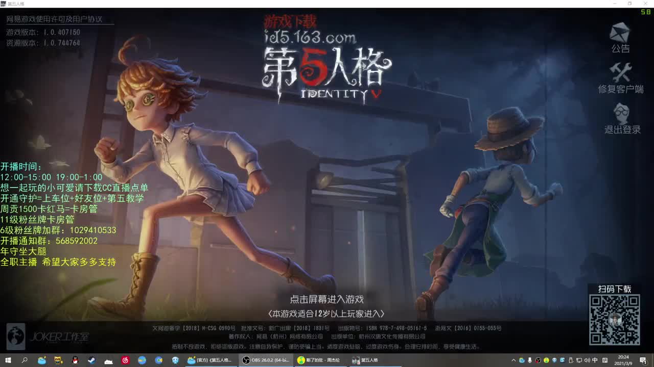Click the 扫码下载 QR code
Viewport: 654px width, 367px height.
click(615, 320)
